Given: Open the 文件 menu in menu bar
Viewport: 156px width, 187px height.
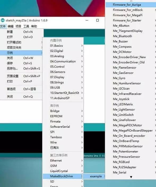Looking at the screenshot, I should point(3,26).
